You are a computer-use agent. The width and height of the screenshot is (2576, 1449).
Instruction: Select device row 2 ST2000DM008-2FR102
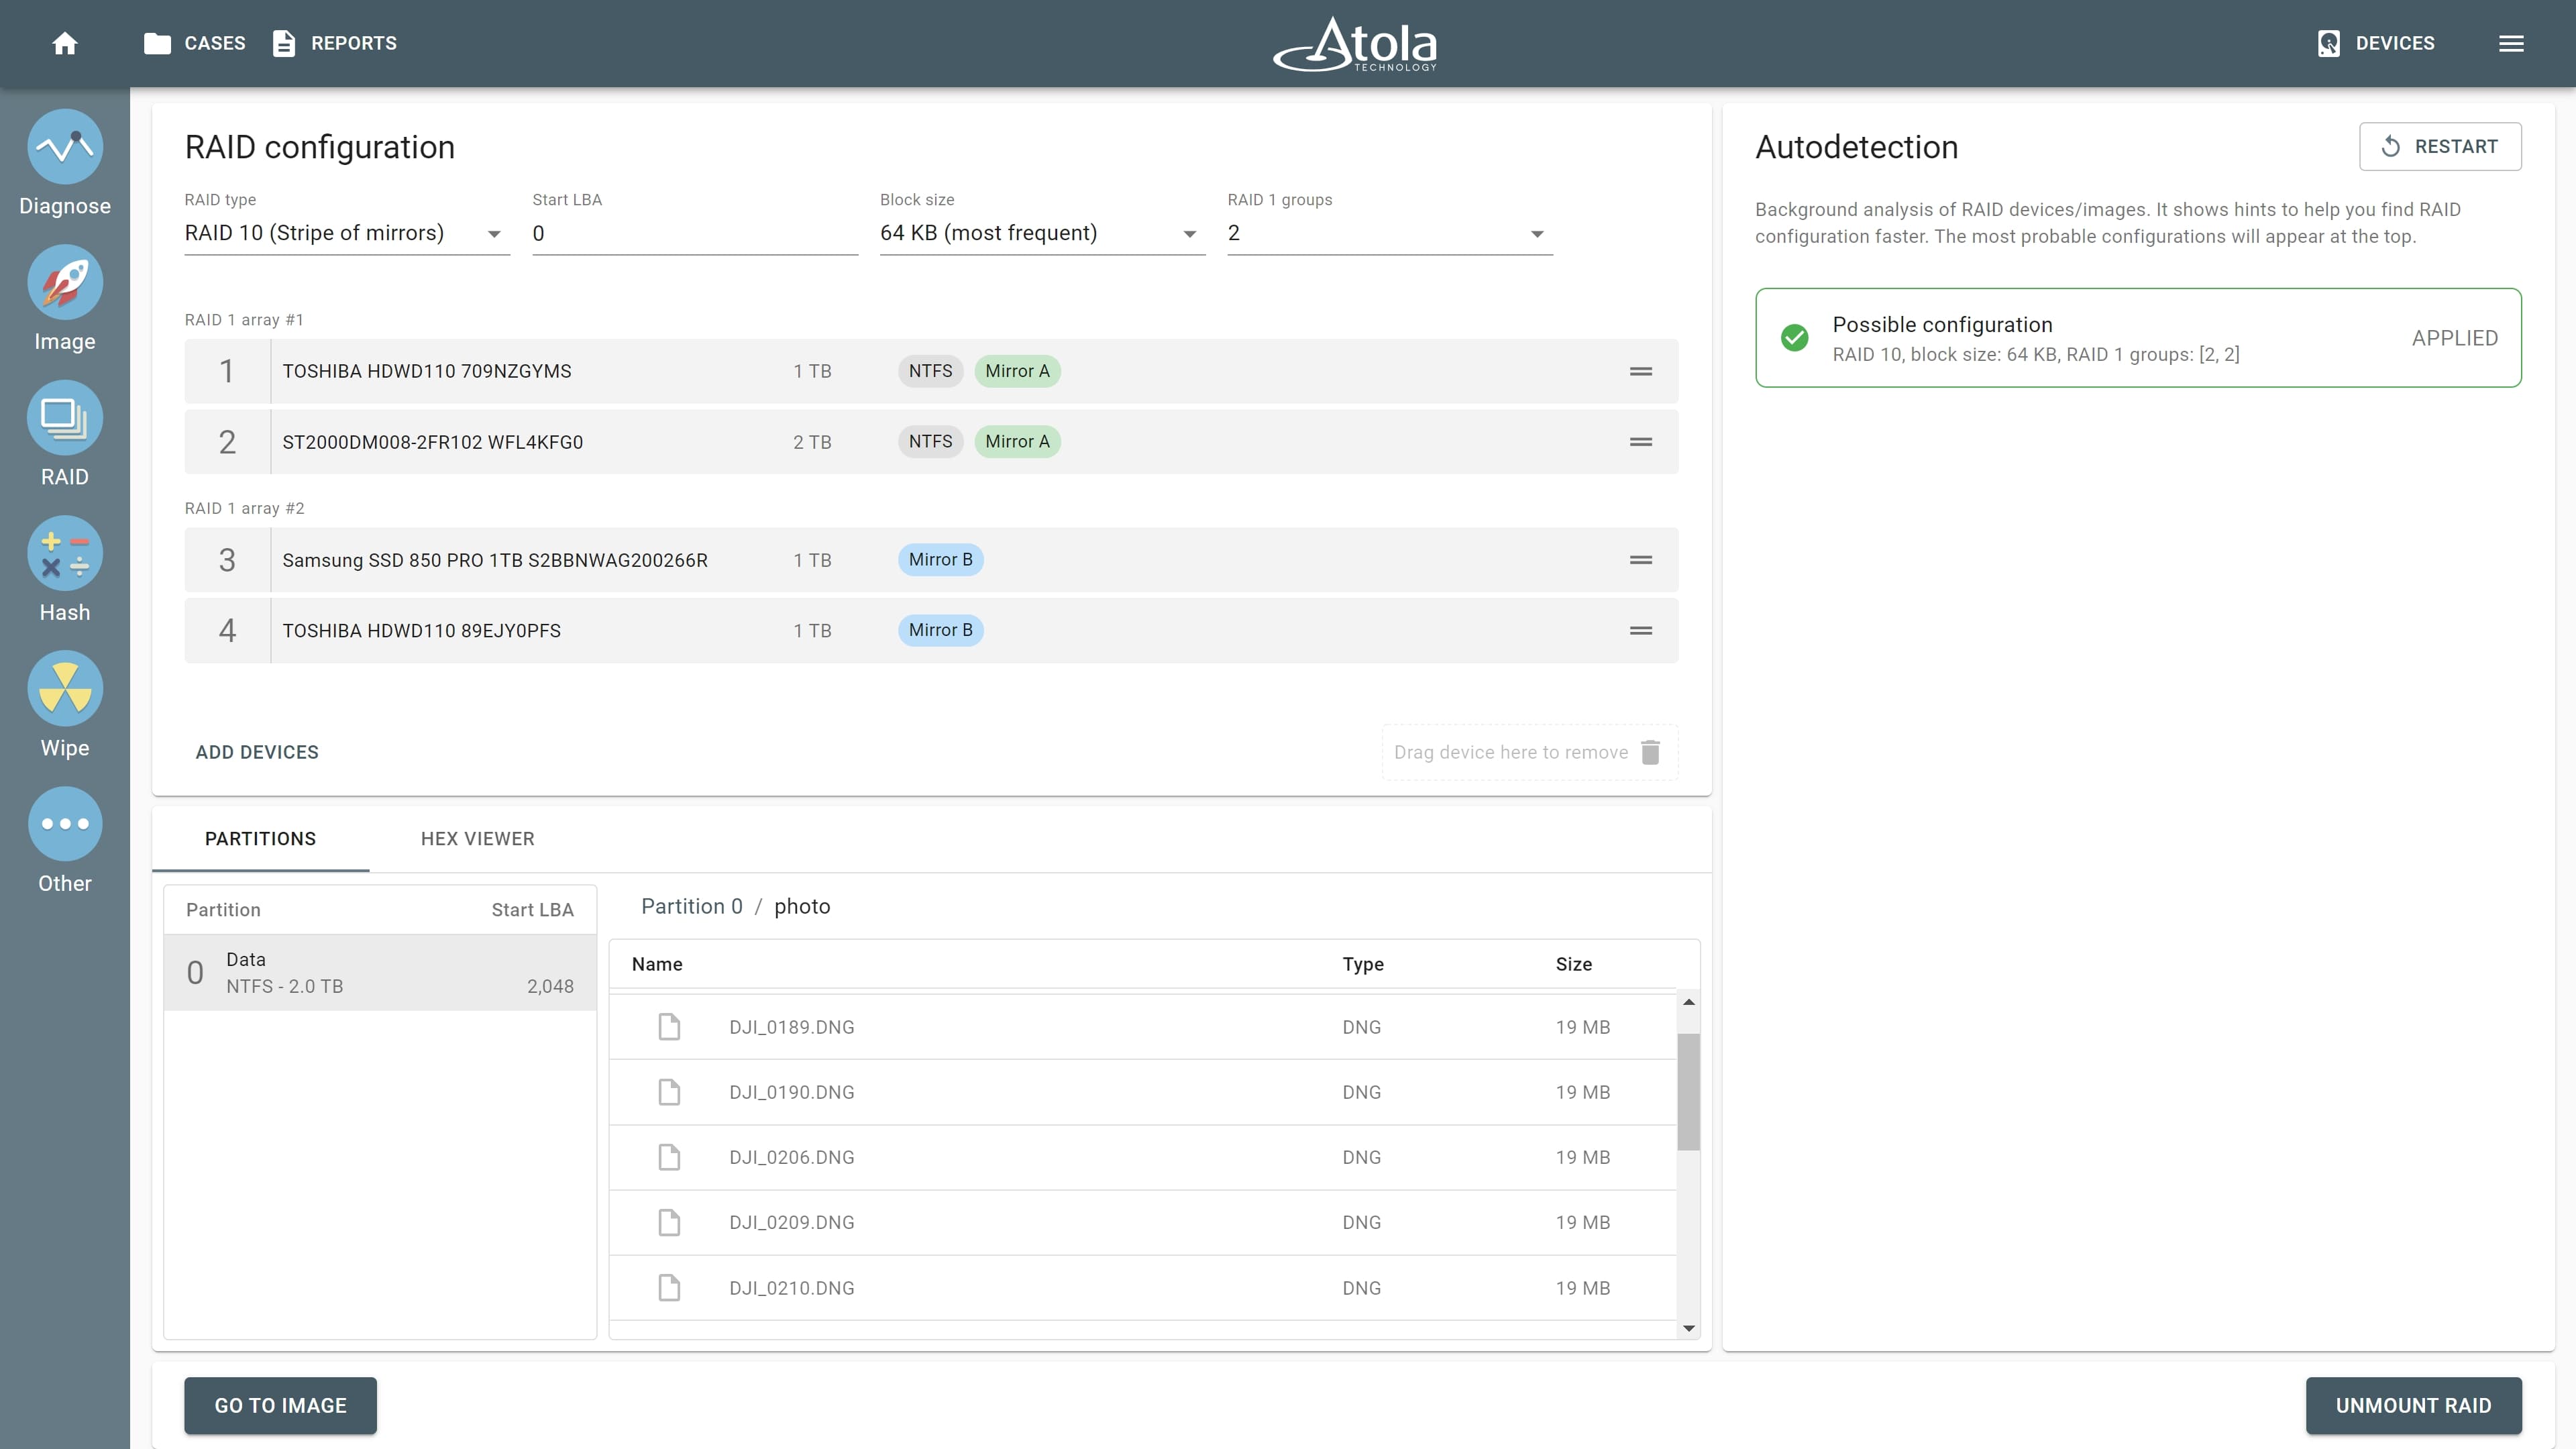coord(931,442)
